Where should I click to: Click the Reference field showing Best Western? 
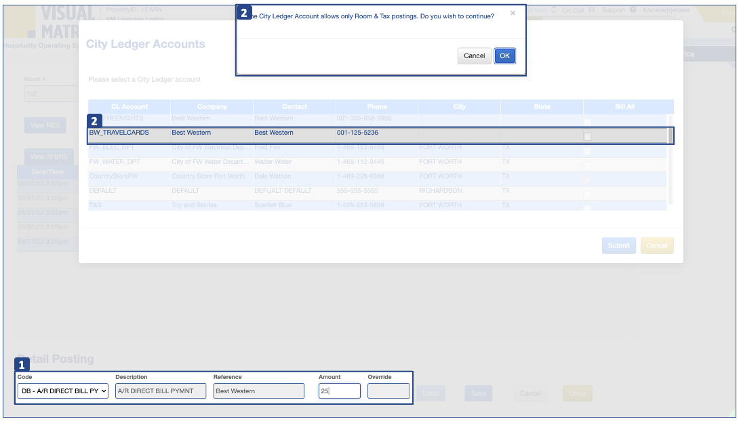[258, 391]
